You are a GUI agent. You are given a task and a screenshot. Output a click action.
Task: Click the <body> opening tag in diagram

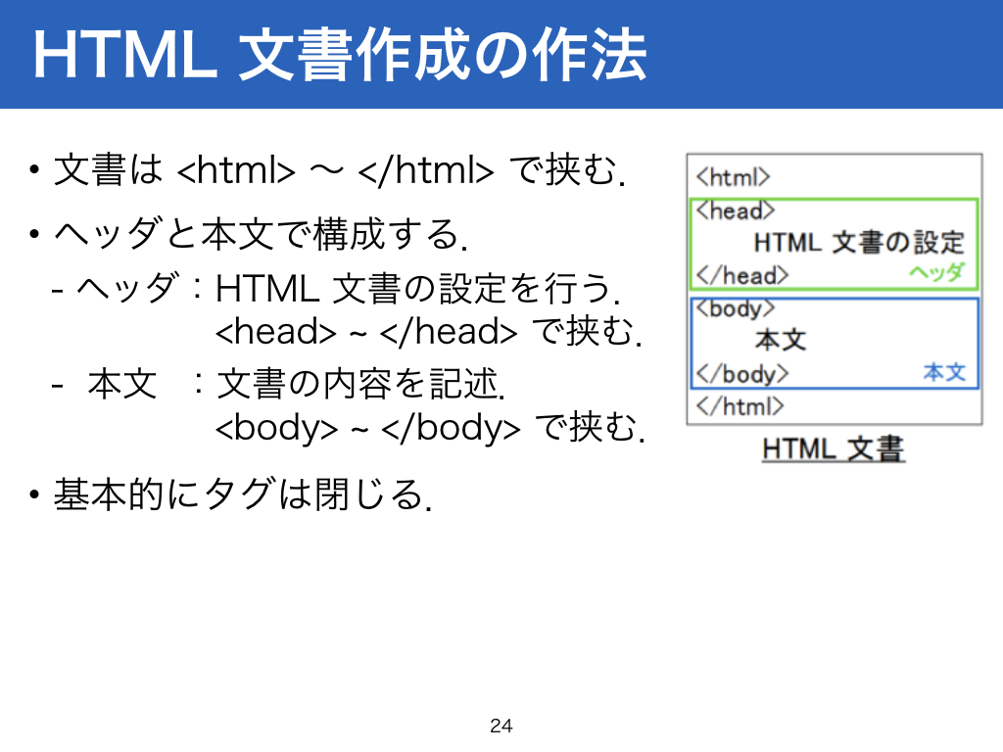[735, 308]
